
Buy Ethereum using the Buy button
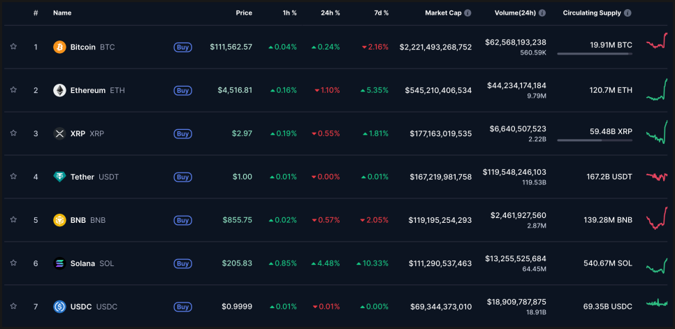point(183,90)
